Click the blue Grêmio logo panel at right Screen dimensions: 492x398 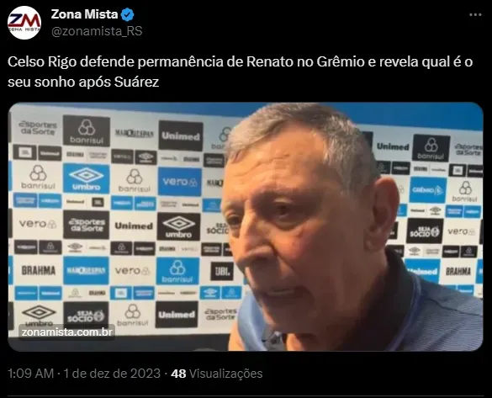point(428,190)
